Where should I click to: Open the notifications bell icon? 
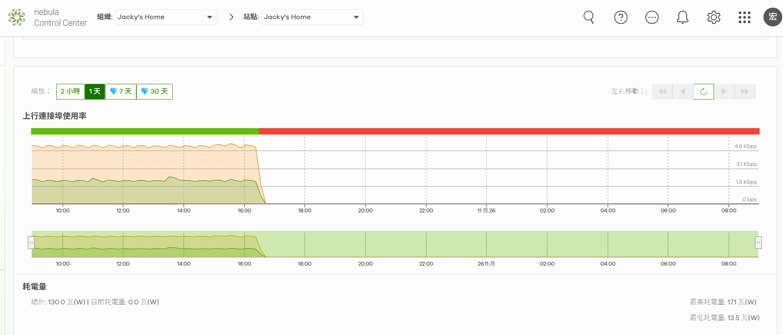(682, 17)
